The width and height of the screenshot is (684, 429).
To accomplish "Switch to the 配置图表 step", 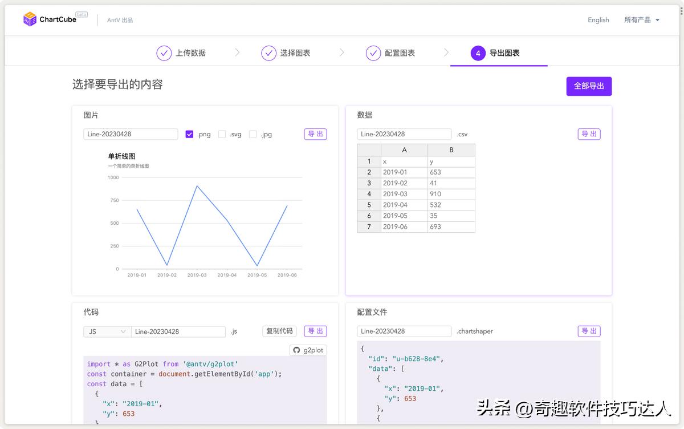I will coord(399,52).
